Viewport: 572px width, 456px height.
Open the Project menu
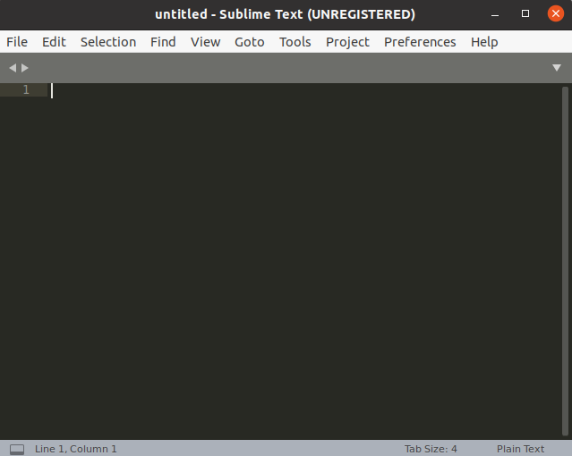point(347,42)
